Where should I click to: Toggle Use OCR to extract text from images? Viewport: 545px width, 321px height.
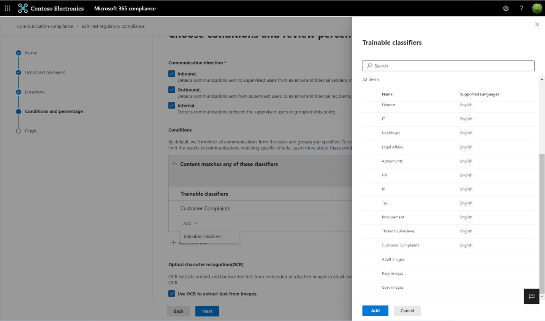[x=172, y=294]
